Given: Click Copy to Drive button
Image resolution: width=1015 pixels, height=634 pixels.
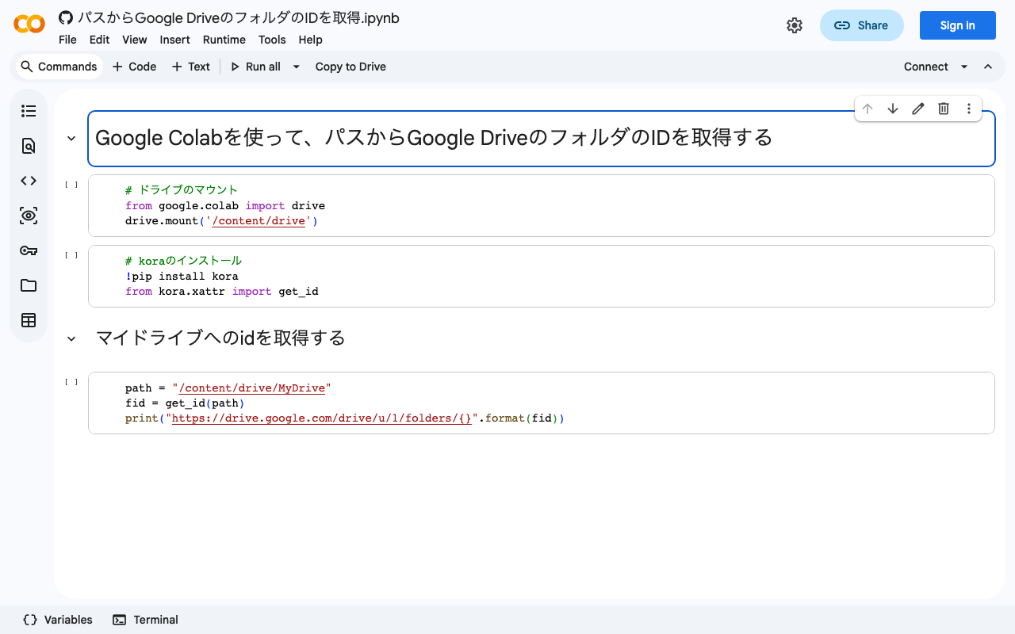Looking at the screenshot, I should coord(350,67).
